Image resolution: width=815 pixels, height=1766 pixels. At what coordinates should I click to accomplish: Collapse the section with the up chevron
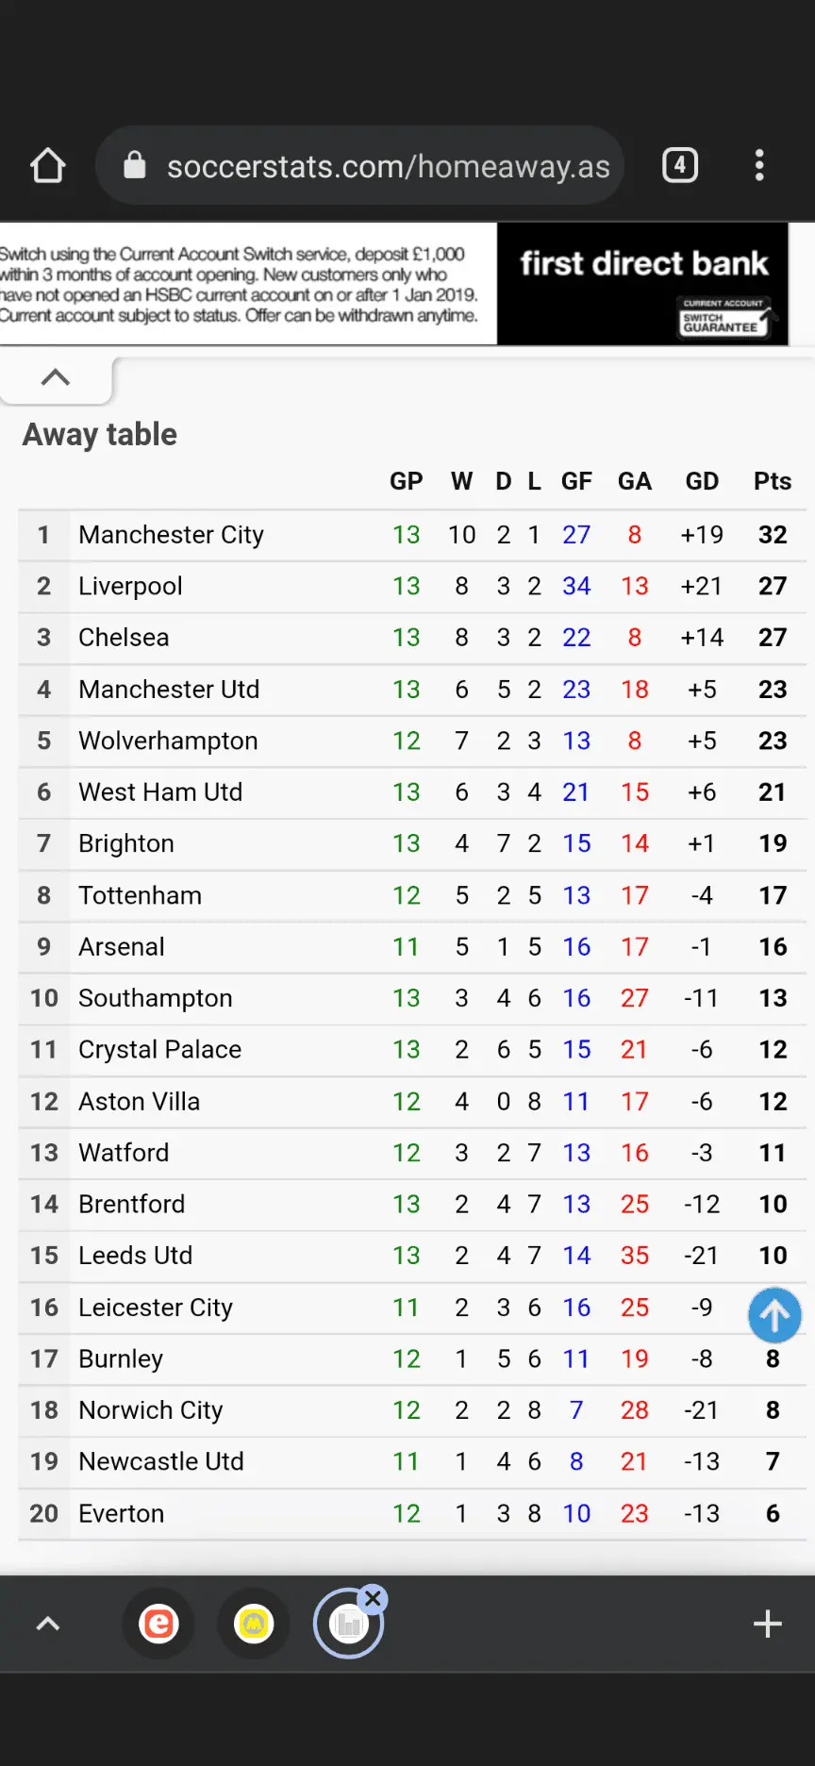click(56, 377)
